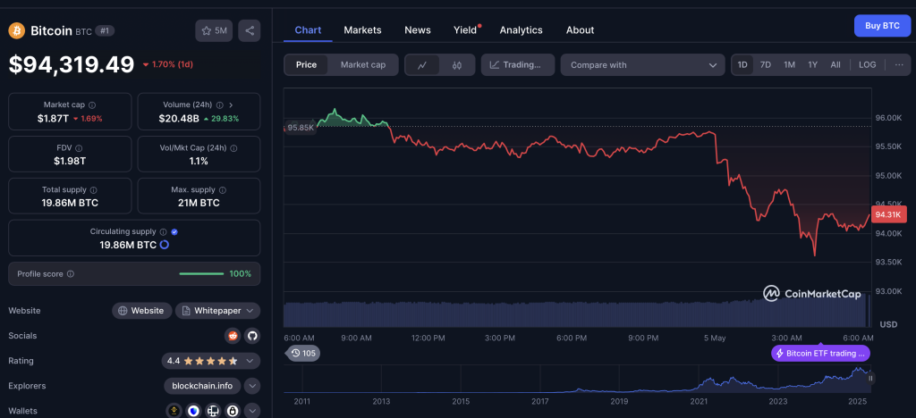This screenshot has height=418, width=916.
Task: Switch chart to line view icon
Action: (422, 65)
